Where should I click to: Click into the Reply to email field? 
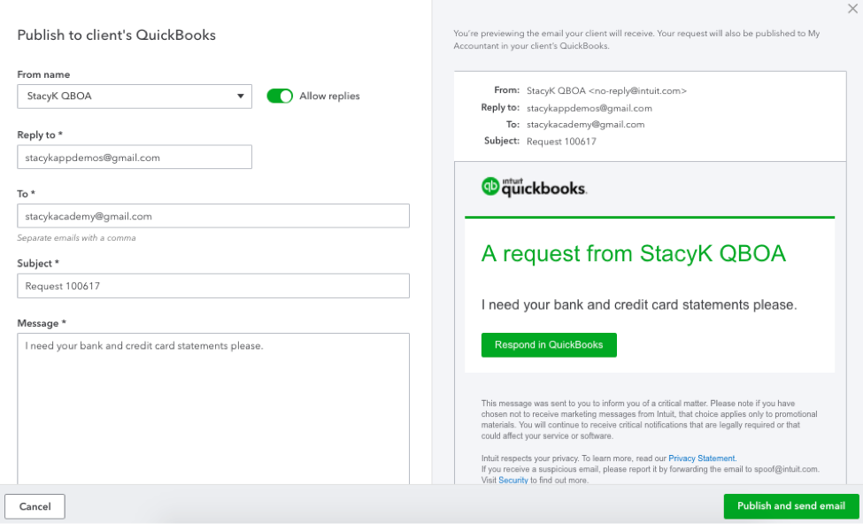tap(135, 158)
